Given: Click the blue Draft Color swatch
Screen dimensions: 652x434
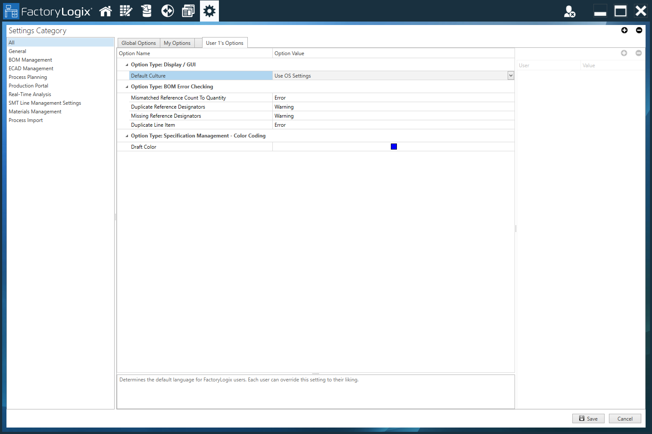Looking at the screenshot, I should (x=393, y=147).
